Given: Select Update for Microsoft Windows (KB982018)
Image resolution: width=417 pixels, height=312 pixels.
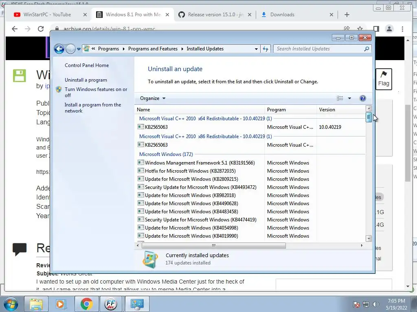Looking at the screenshot, I should (190, 195).
